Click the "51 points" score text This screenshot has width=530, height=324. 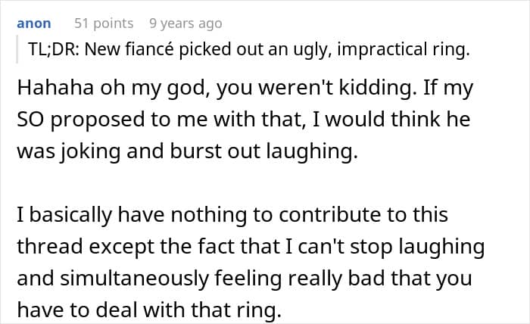click(x=104, y=23)
